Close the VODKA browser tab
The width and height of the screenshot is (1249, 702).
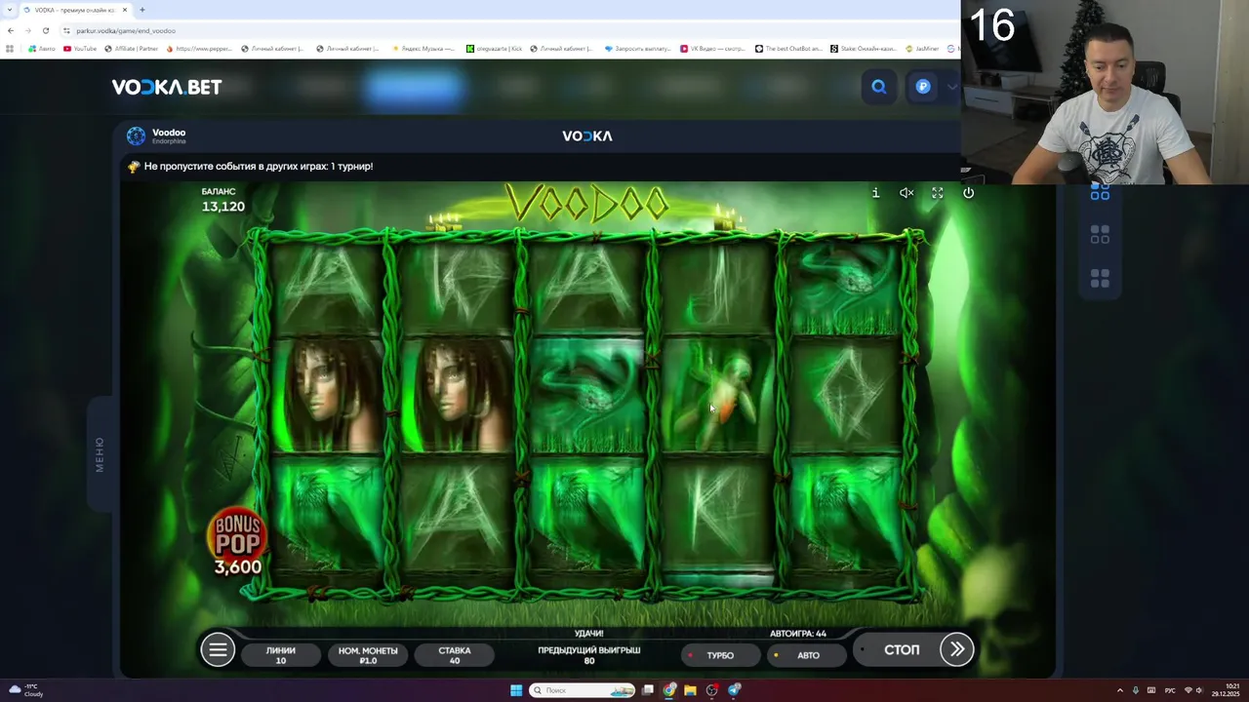(x=124, y=10)
